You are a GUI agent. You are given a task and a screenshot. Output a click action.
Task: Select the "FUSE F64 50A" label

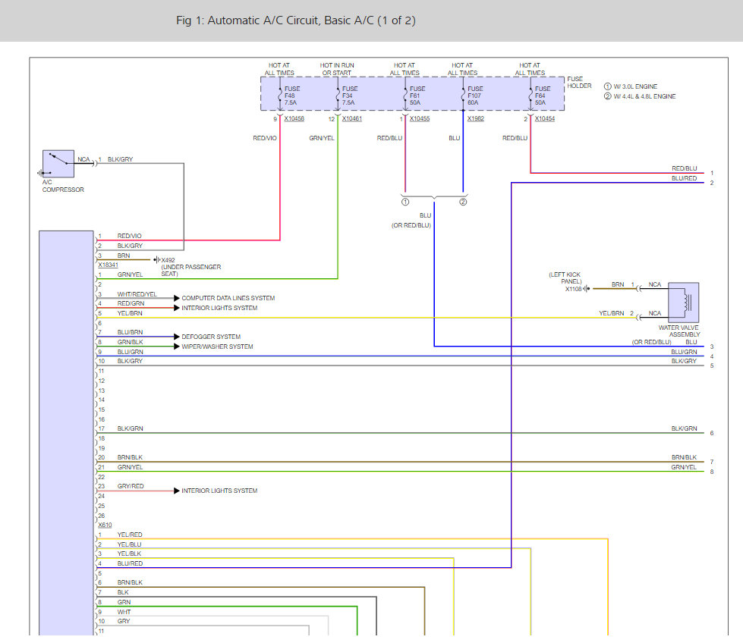coord(543,96)
